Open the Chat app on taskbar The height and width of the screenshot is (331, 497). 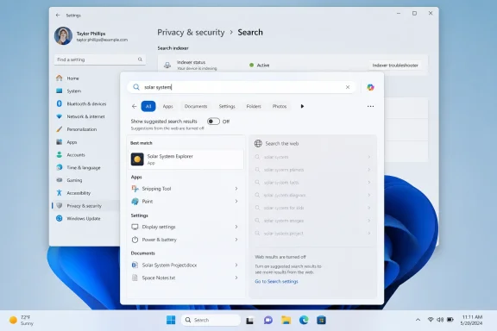(268, 321)
